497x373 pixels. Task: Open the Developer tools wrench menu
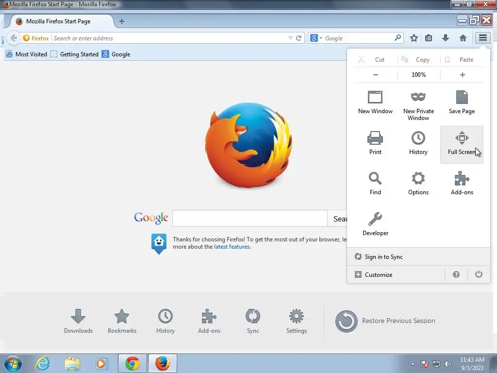point(375,224)
